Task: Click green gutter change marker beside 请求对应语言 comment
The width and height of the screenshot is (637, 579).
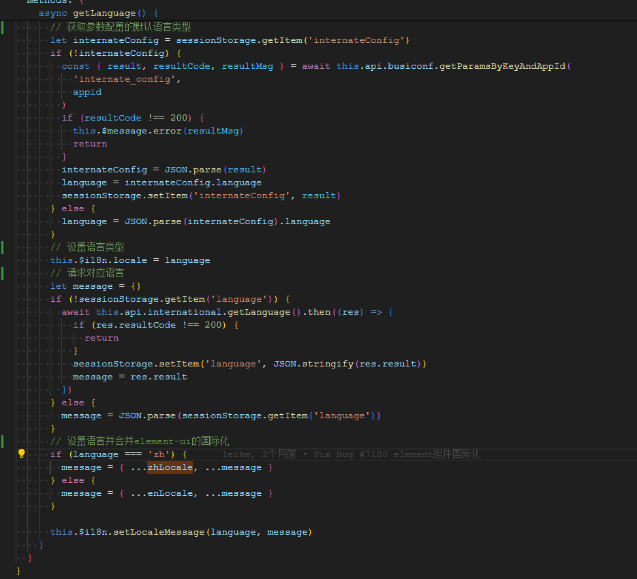Action: tap(3, 273)
